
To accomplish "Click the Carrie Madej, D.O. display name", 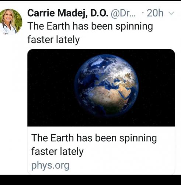I will 68,13.
